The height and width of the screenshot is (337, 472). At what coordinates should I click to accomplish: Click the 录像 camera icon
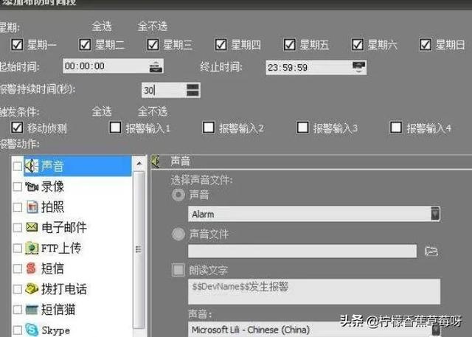pos(32,187)
